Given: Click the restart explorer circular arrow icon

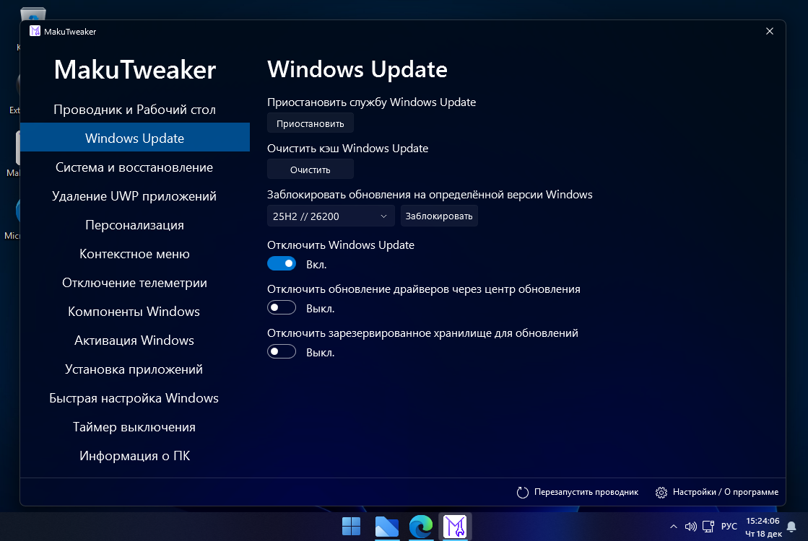Looking at the screenshot, I should click(522, 492).
